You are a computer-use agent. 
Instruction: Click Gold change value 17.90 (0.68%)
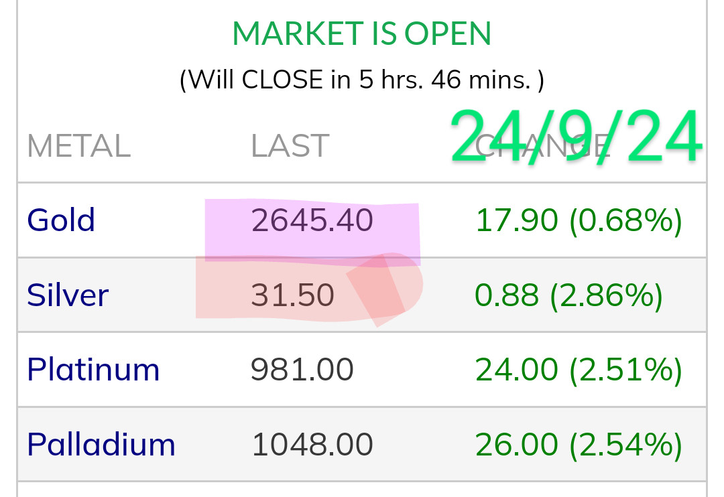click(x=578, y=221)
